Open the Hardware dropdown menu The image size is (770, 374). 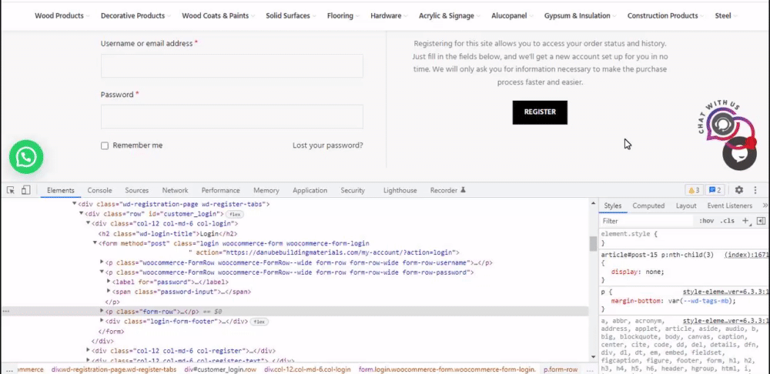tap(389, 15)
